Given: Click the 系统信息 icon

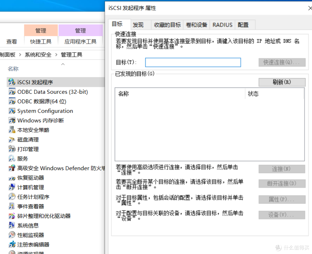Looking at the screenshot, I should pos(12,225).
